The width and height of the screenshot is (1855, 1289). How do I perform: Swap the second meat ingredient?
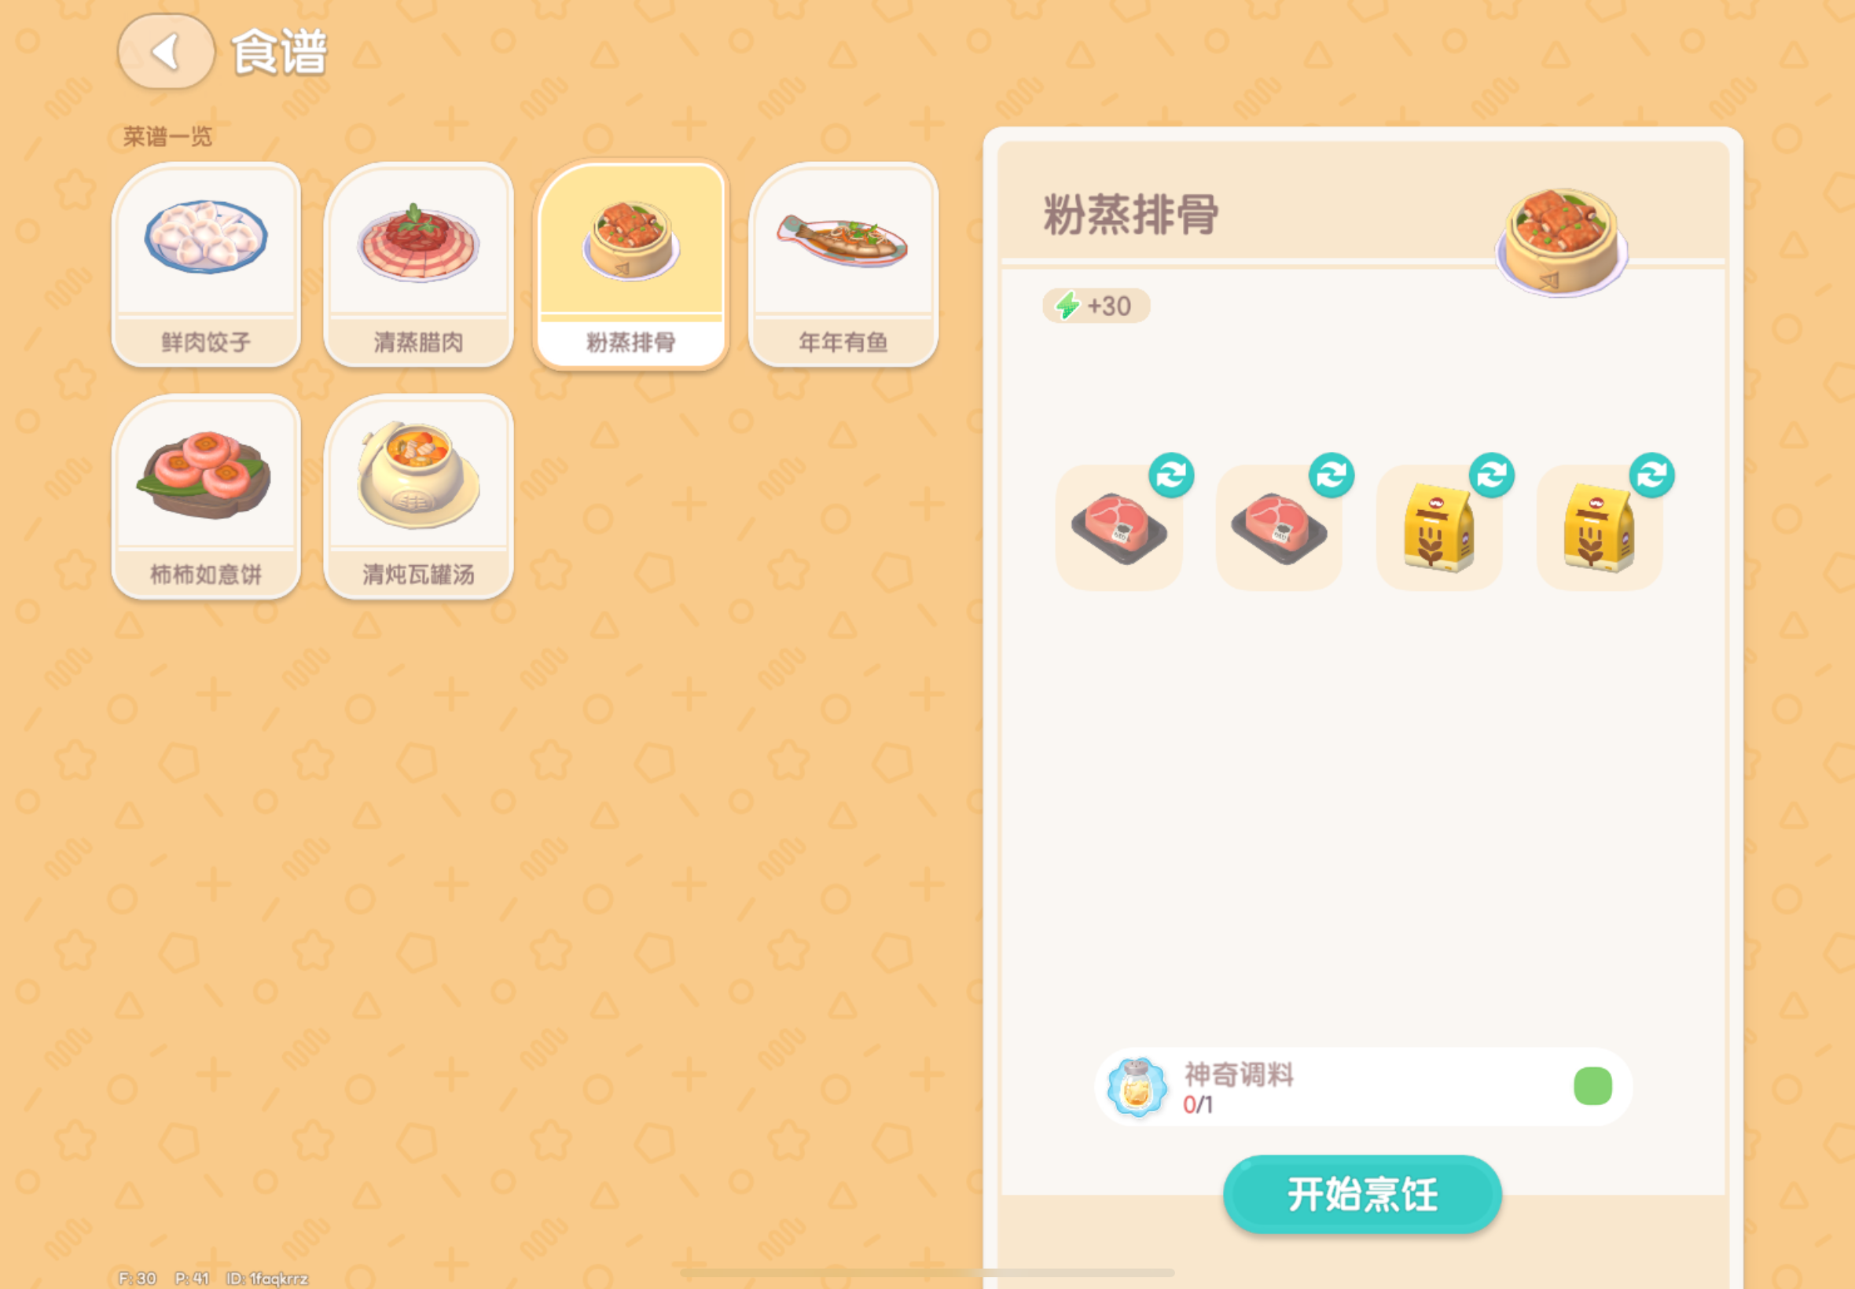click(x=1331, y=475)
